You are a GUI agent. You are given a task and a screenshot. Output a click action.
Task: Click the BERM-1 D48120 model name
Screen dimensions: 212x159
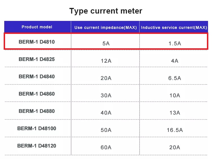(x=37, y=146)
